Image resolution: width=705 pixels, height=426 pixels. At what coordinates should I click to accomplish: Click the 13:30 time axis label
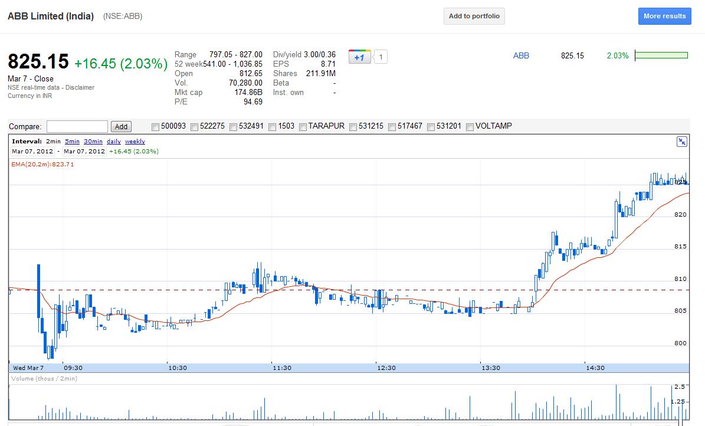(x=490, y=368)
